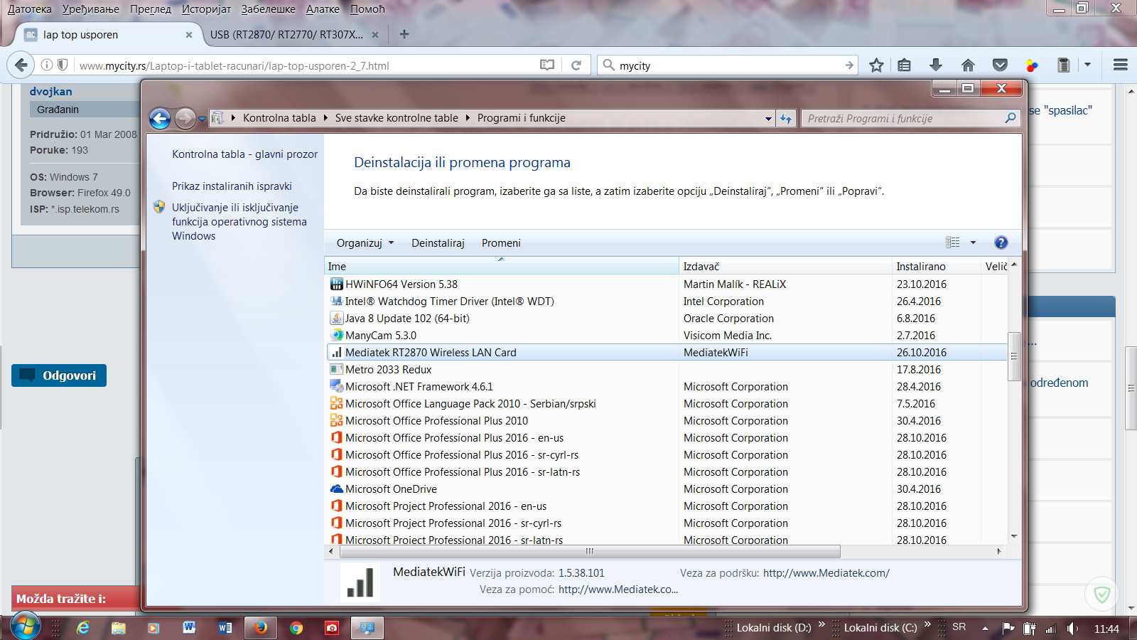Open Uključivanje ili isključivanje funkcija Windows link

click(x=239, y=222)
